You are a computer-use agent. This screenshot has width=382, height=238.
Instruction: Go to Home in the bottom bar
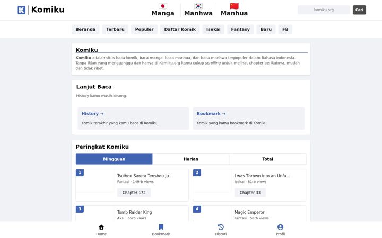[x=101, y=230]
